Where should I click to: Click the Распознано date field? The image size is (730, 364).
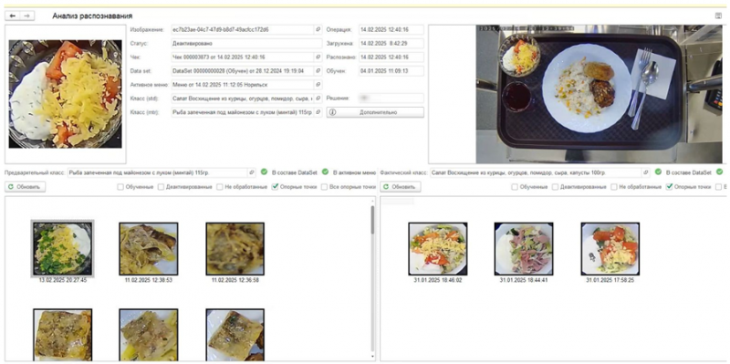click(391, 57)
